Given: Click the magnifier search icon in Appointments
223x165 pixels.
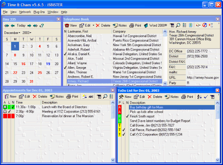Looking at the screenshot, I should 105,97.
